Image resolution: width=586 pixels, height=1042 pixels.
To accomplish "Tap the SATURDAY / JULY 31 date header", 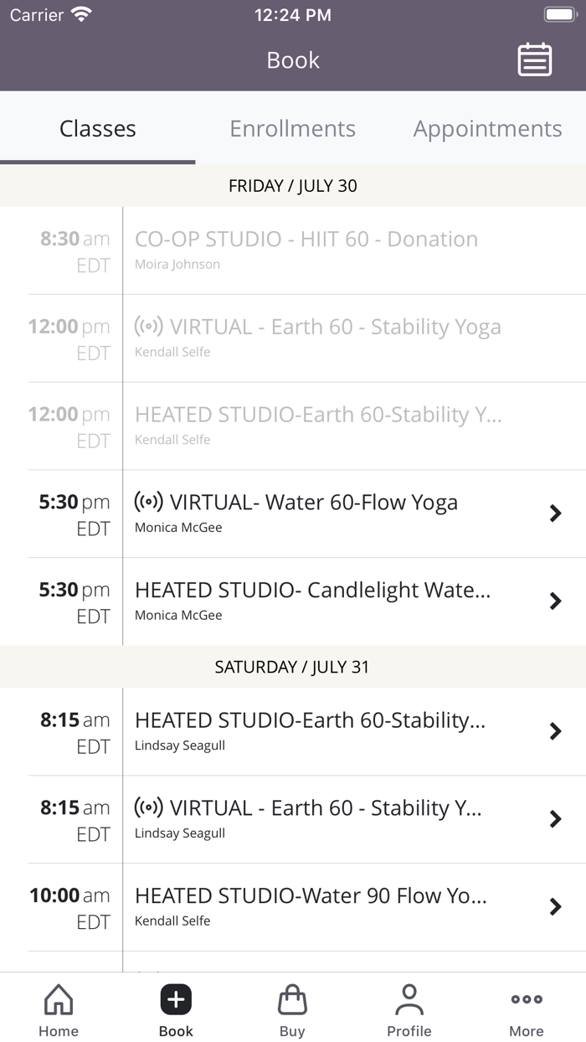I will coord(292,667).
